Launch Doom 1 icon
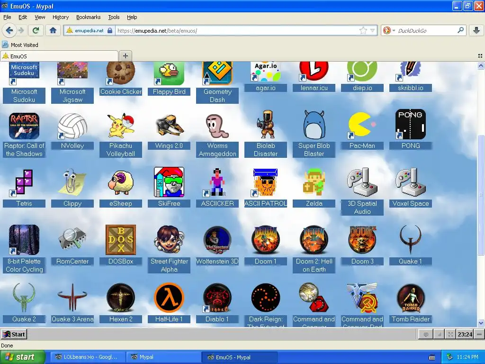 (266, 240)
